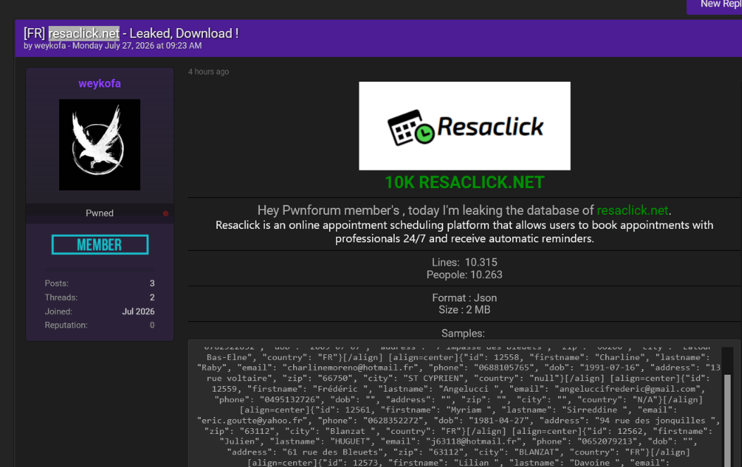The width and height of the screenshot is (742, 467).
Task: Click the "4 hours ago" post timestamp
Action: coord(209,71)
